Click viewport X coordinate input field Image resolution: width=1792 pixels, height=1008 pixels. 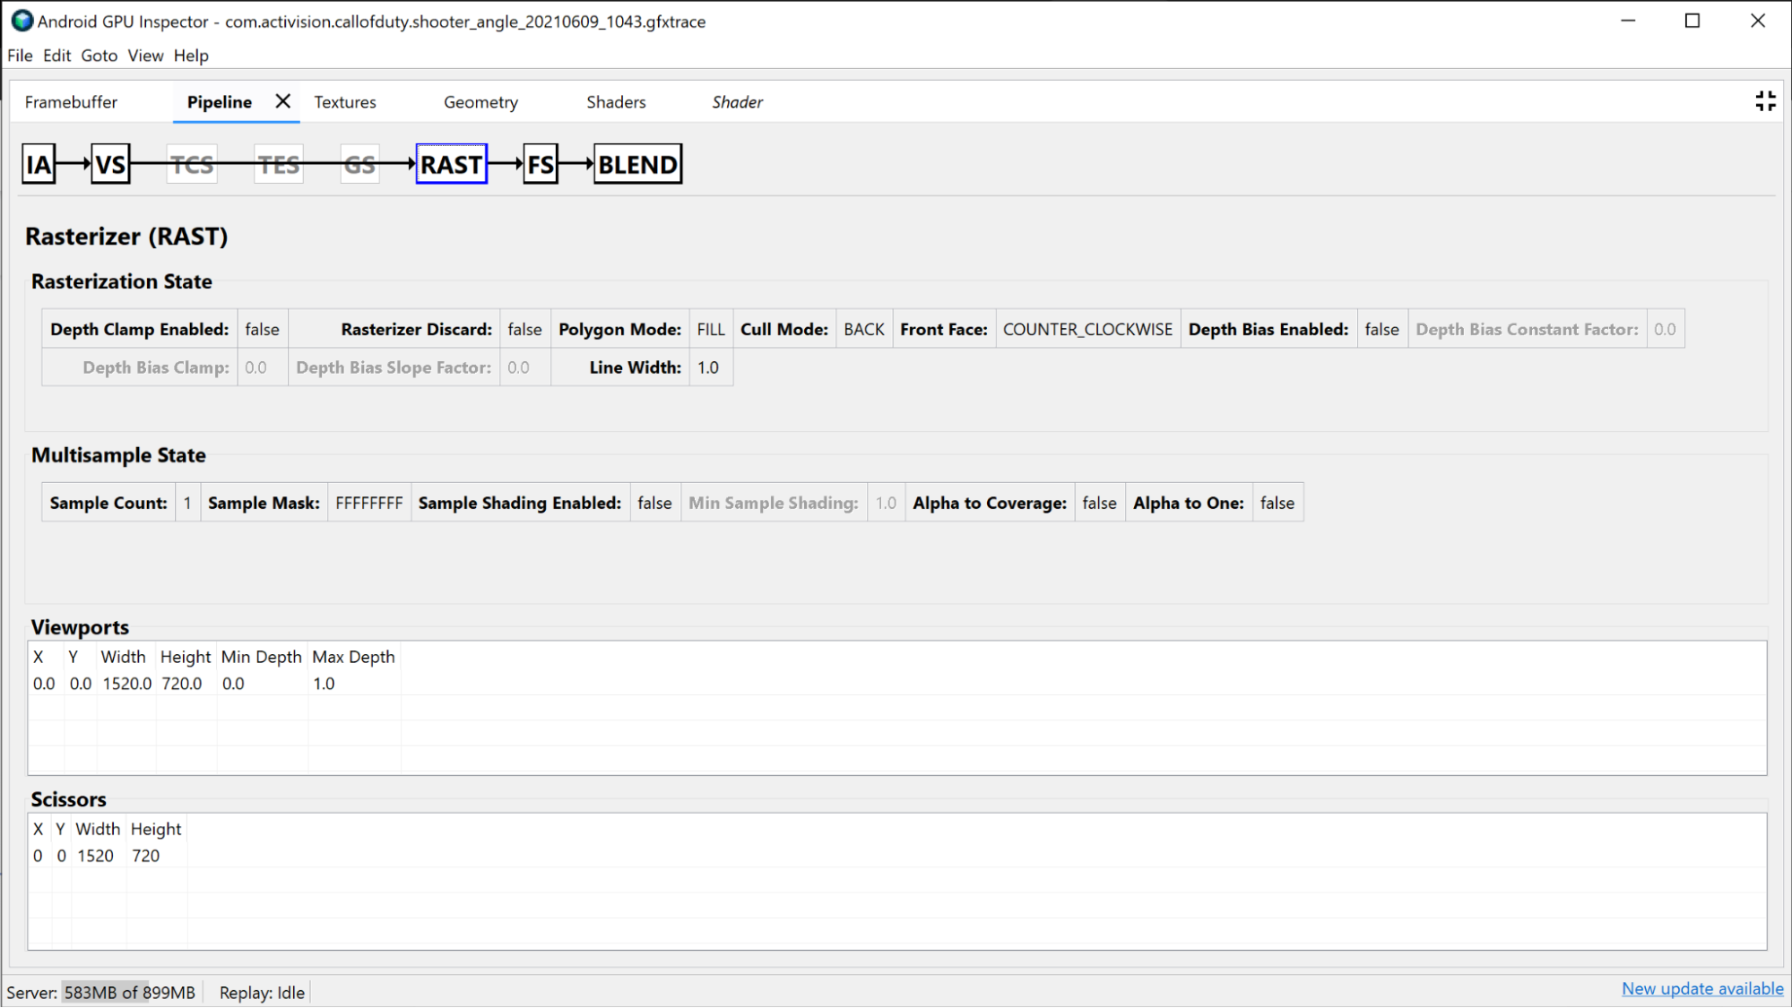[x=44, y=682]
